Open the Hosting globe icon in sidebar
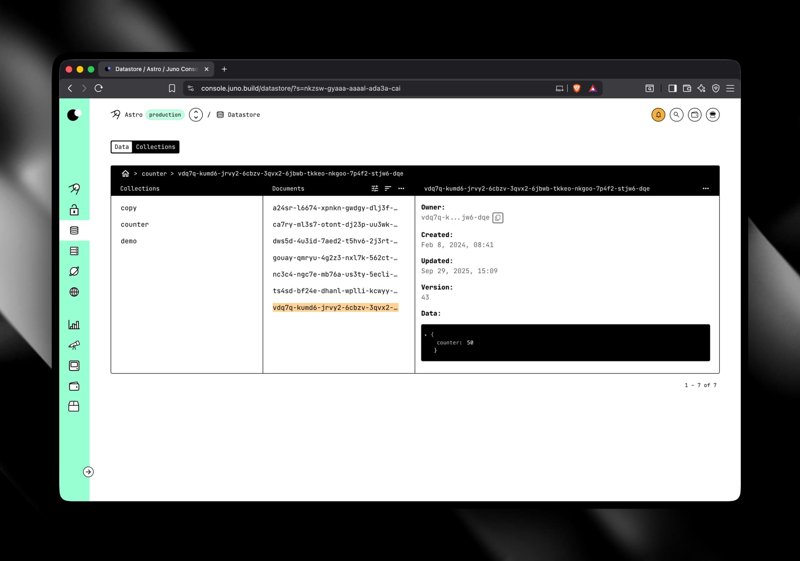This screenshot has width=800, height=561. [x=74, y=292]
